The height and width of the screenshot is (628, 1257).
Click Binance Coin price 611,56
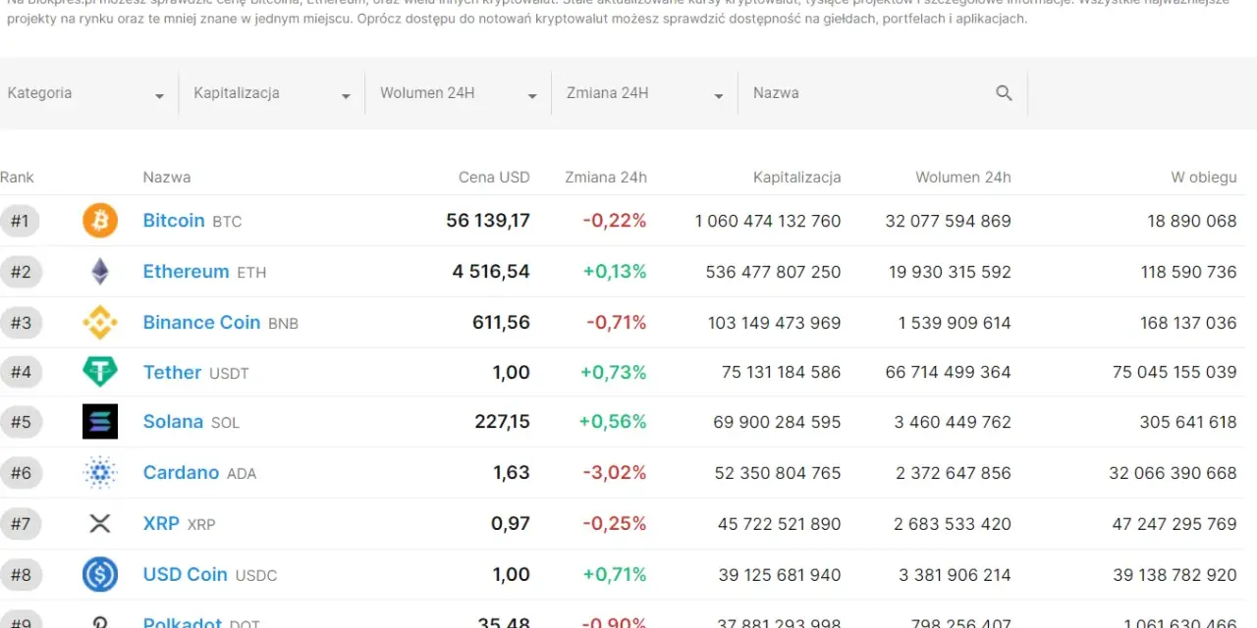502,322
